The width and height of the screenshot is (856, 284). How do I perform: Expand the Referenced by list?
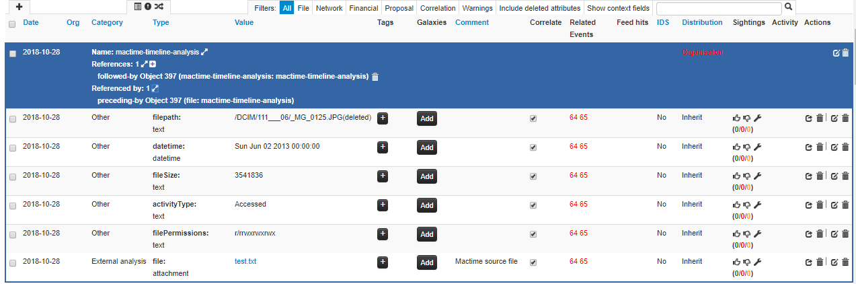[x=155, y=89]
